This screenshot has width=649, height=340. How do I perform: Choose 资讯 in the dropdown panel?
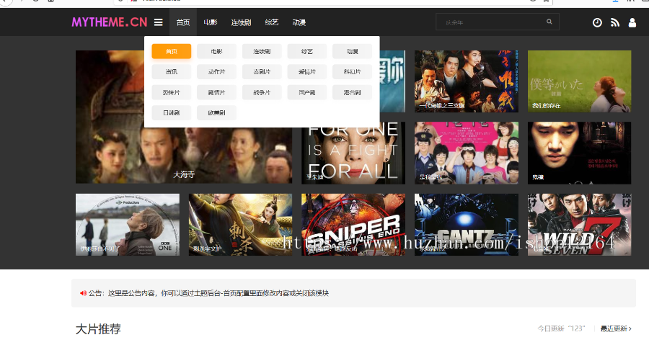click(x=172, y=71)
